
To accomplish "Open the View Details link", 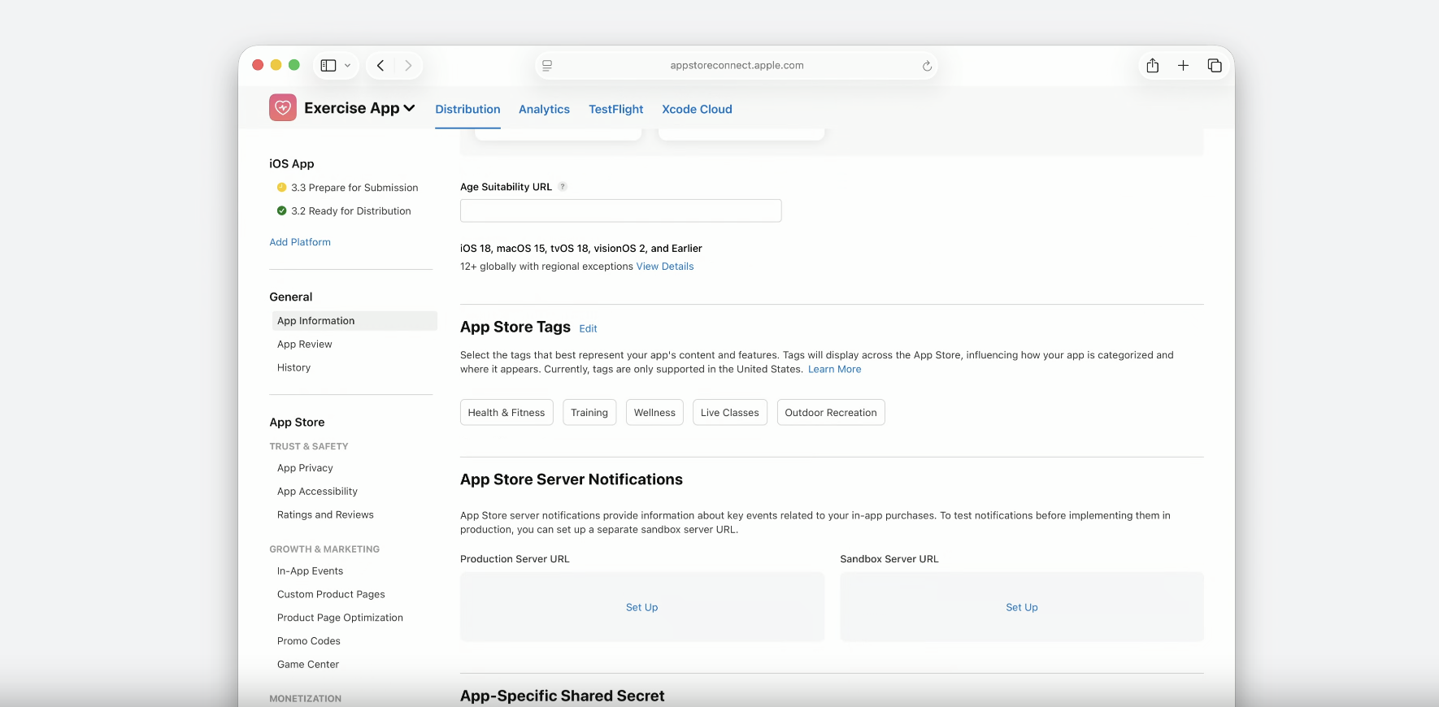I will (665, 267).
